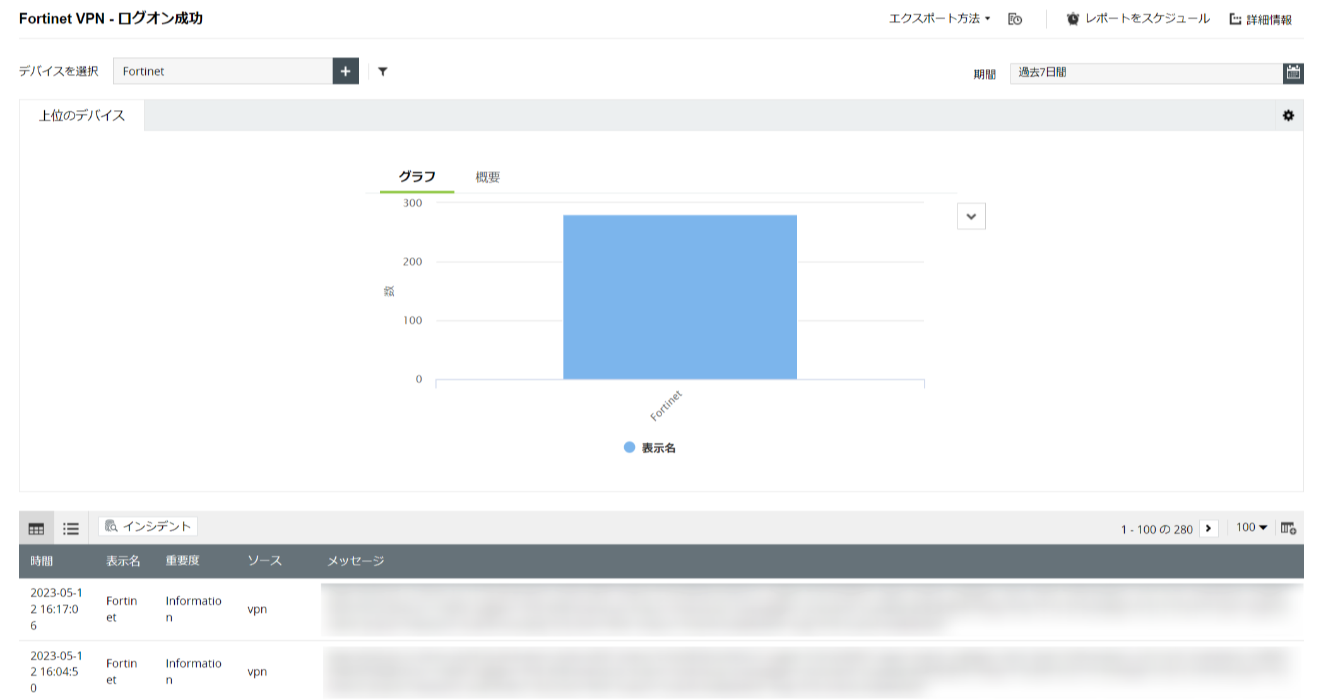
Task: Click the インシデント button
Action: click(x=148, y=526)
